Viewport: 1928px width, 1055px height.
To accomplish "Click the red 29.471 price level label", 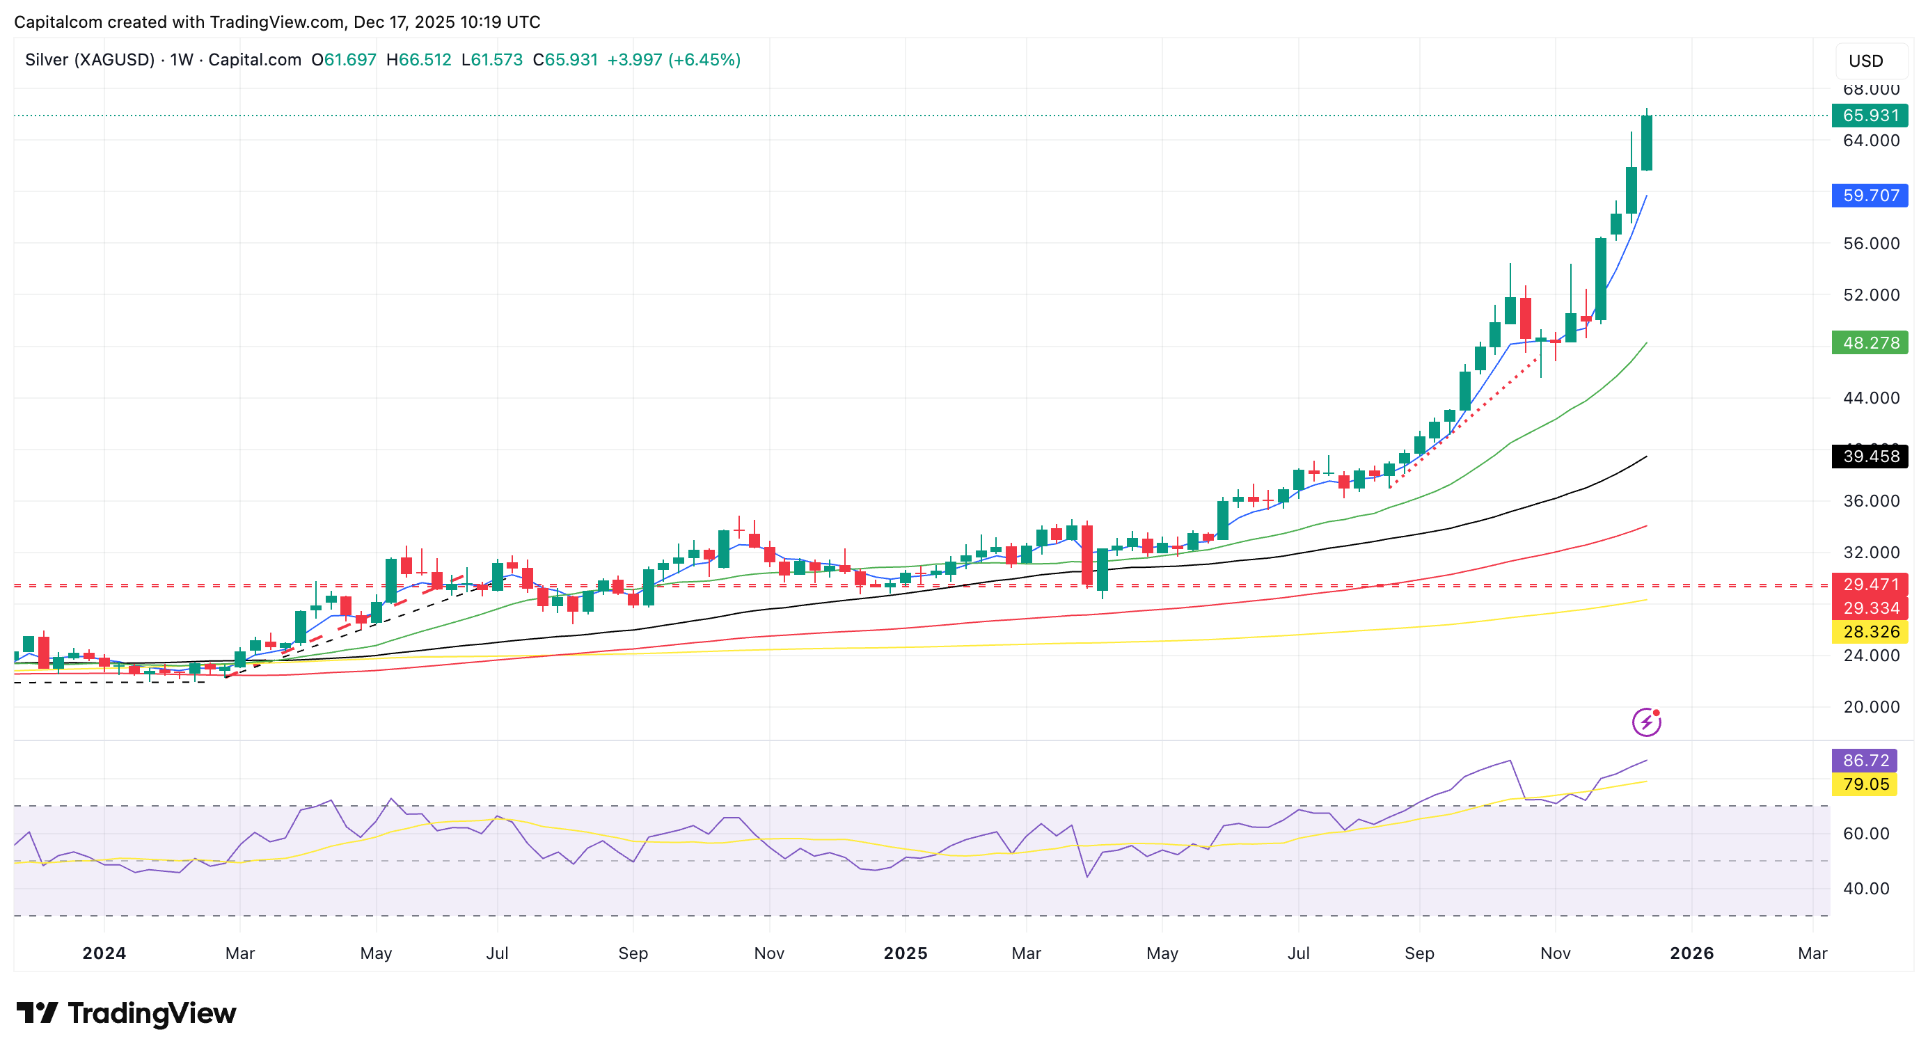I will (x=1869, y=585).
